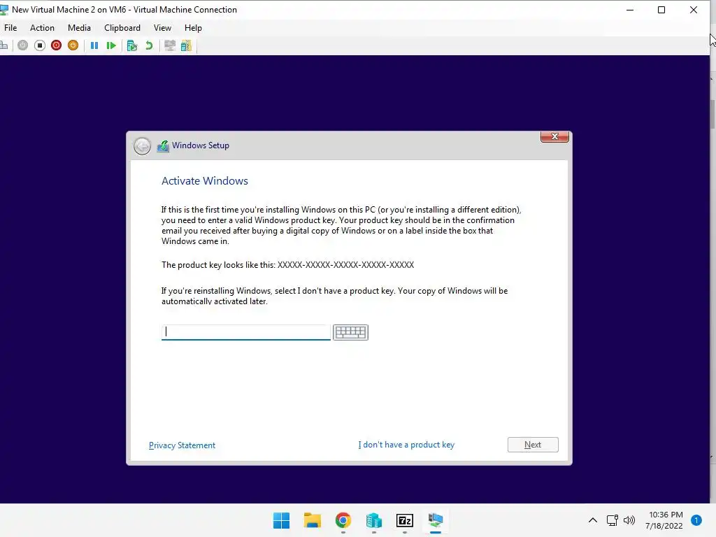Image resolution: width=716 pixels, height=537 pixels.
Task: Minimize the Virtual Machine Connection window
Action: (630, 10)
